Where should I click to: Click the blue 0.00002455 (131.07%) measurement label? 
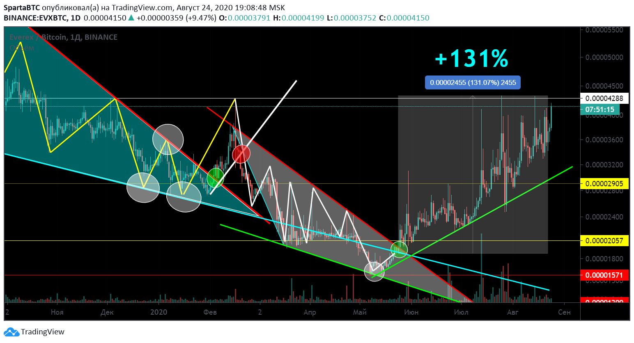pyautogui.click(x=473, y=82)
